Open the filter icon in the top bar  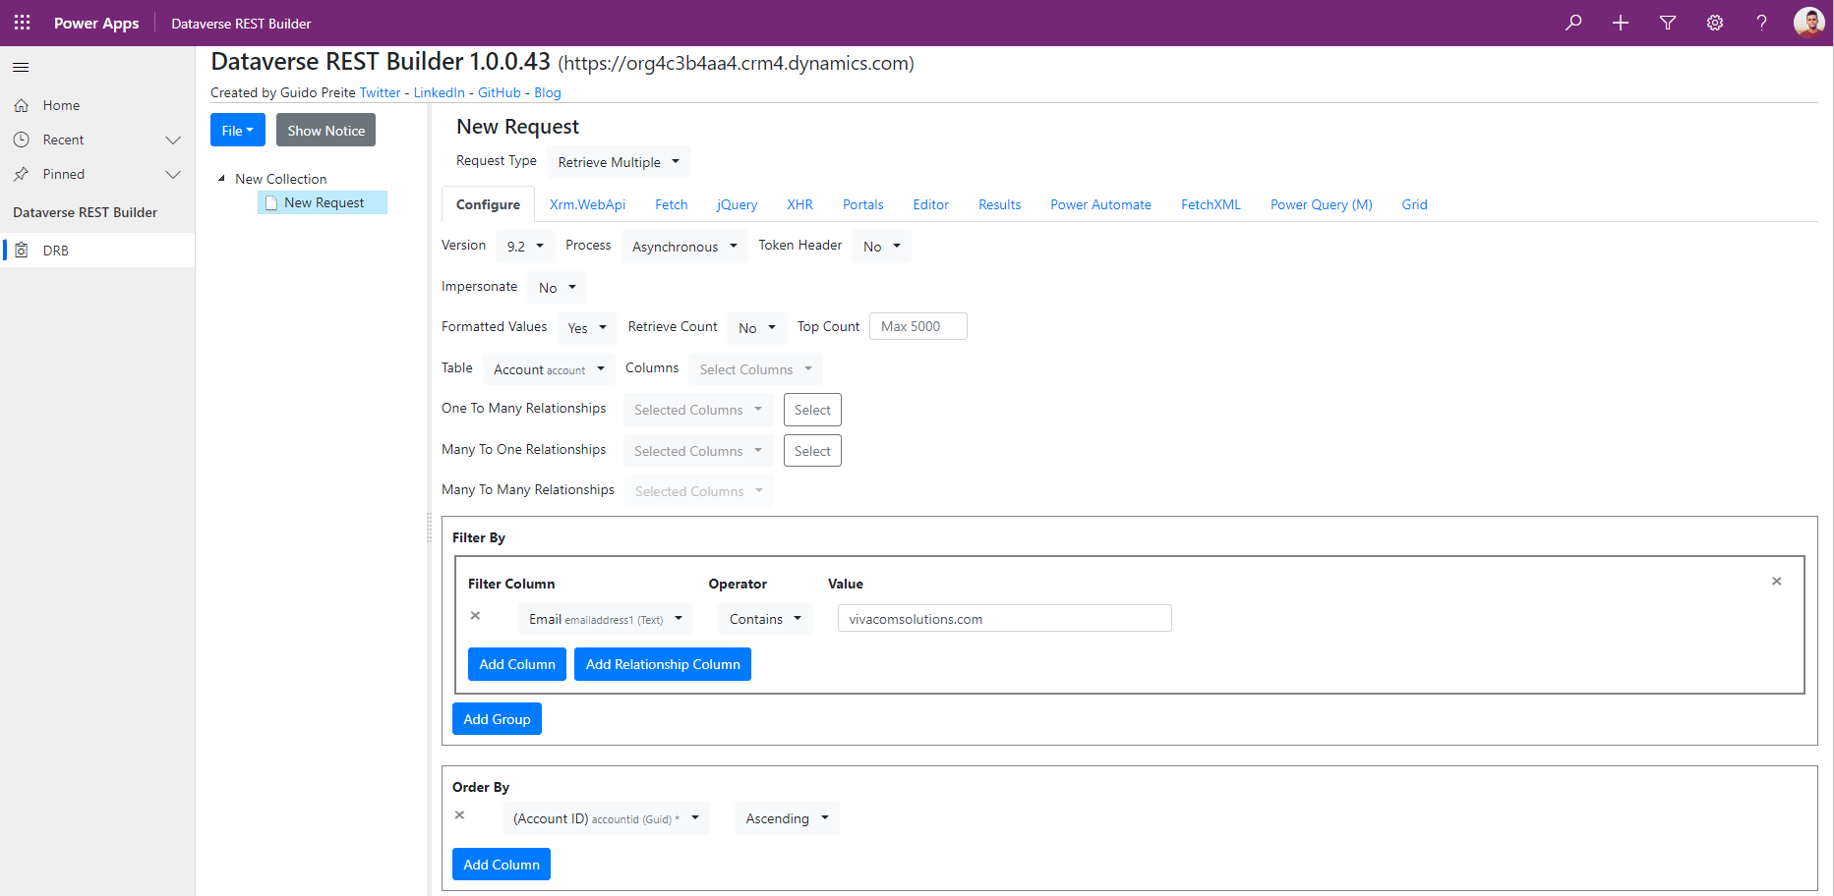point(1667,22)
